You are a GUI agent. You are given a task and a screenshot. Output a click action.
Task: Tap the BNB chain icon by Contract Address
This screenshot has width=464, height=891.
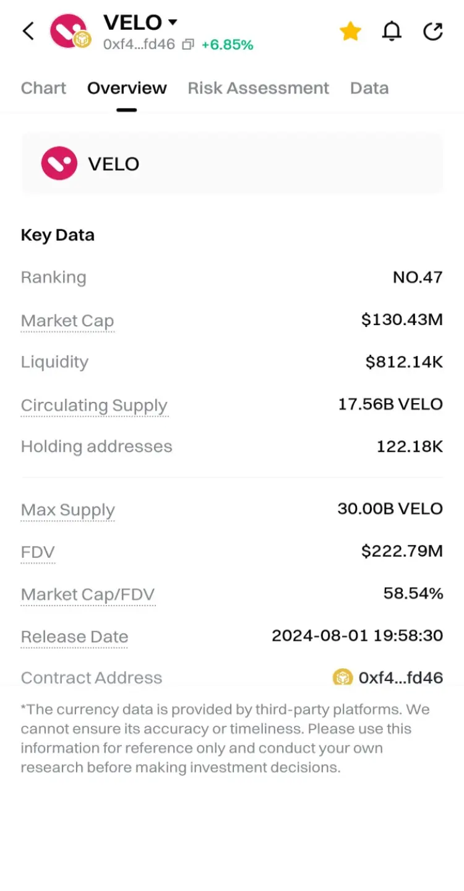point(342,677)
